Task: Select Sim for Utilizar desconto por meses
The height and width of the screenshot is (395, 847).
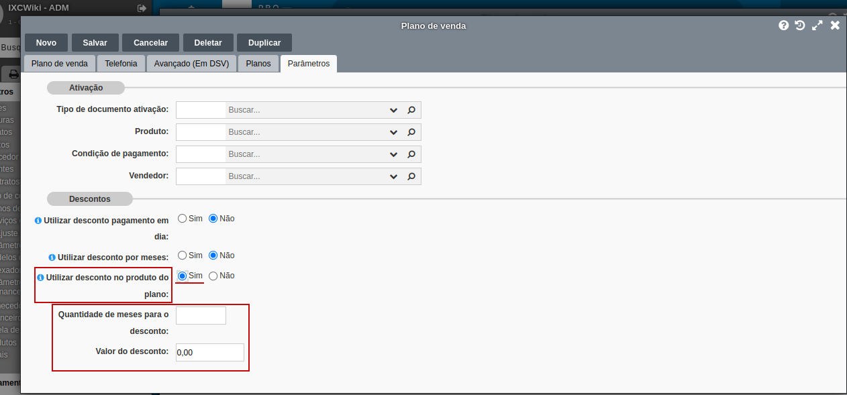Action: 182,256
